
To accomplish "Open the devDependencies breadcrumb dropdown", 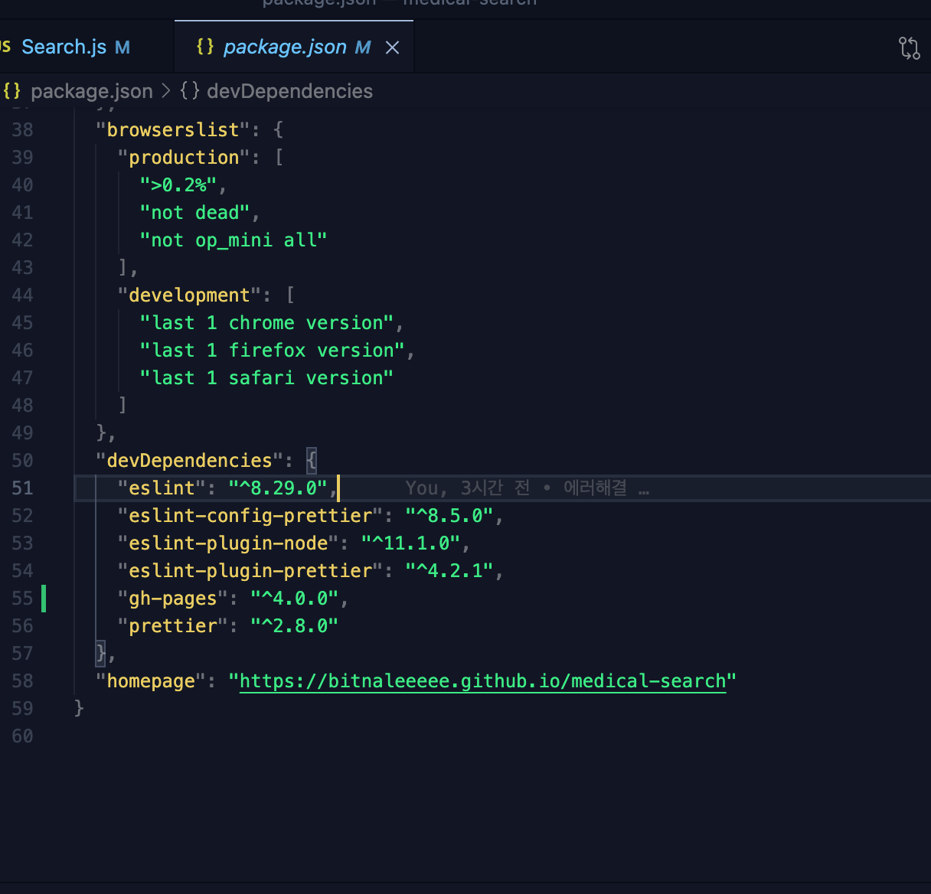I will pyautogui.click(x=289, y=91).
